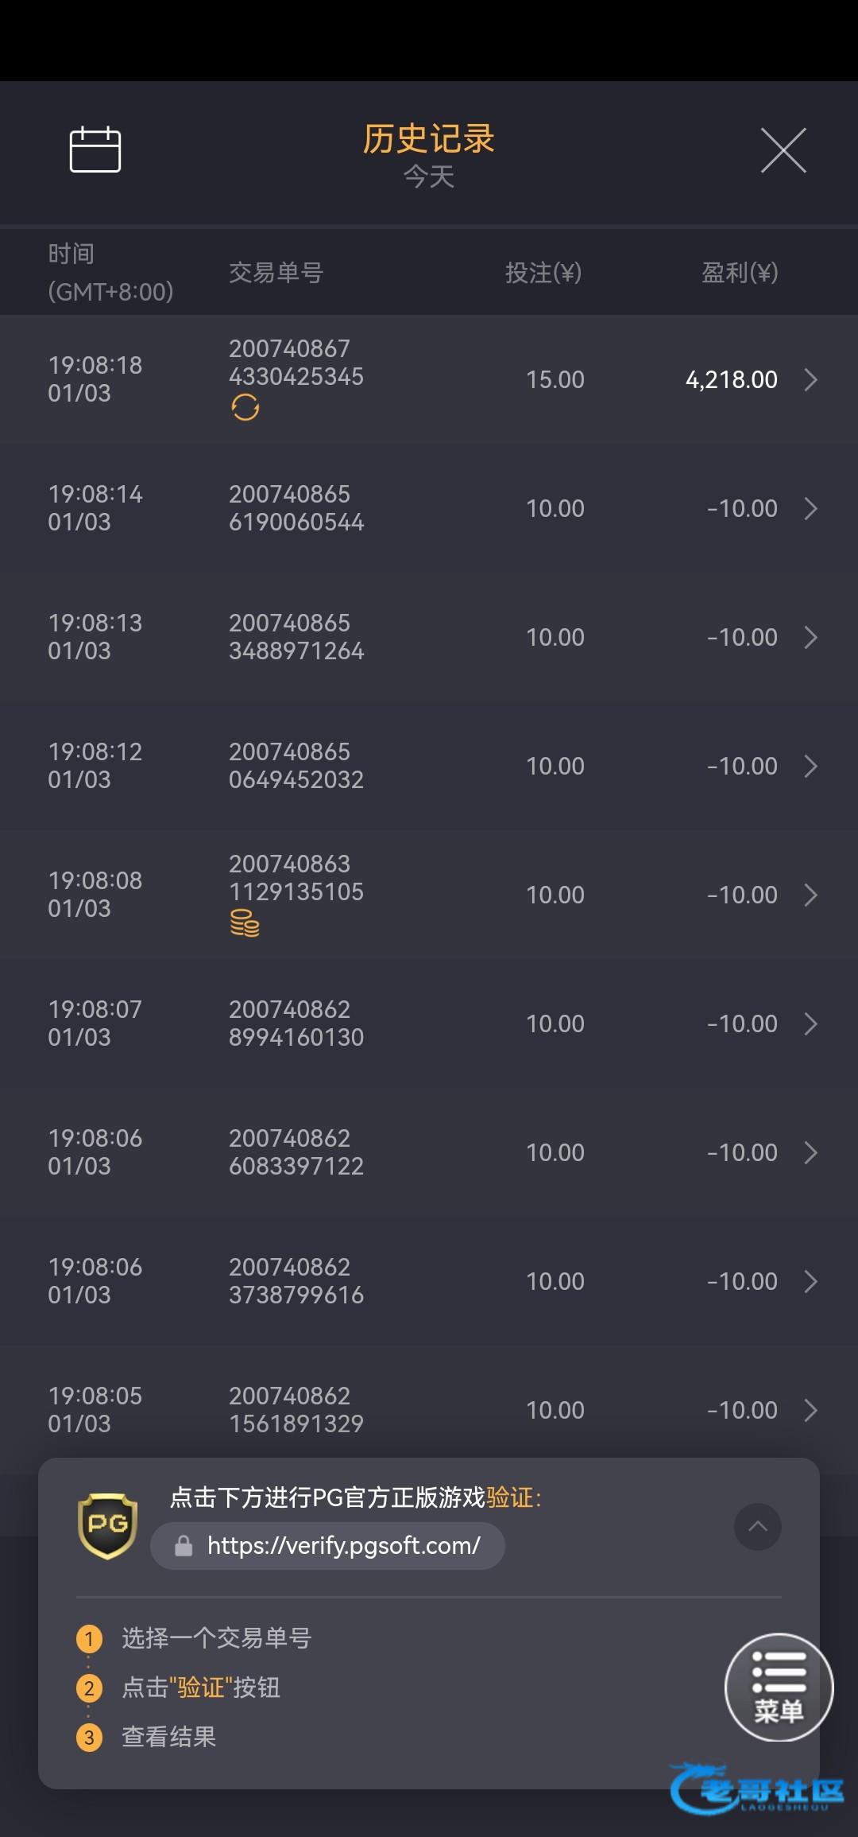
Task: Expand the 19:08:14 transaction row chevron
Action: (x=810, y=508)
